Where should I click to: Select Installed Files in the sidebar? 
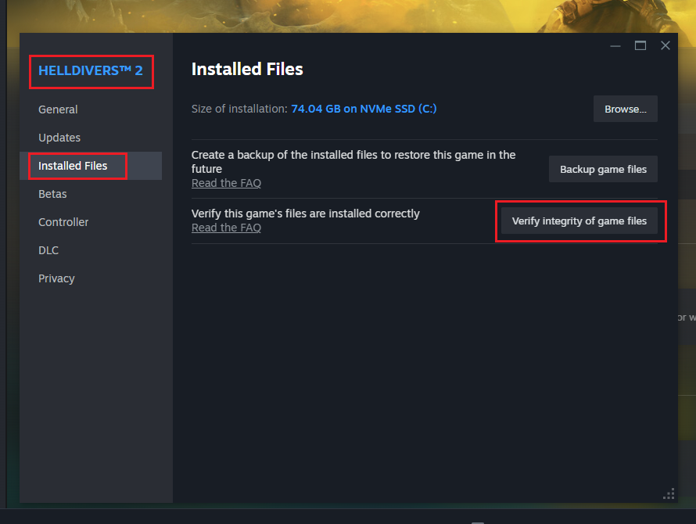73,166
